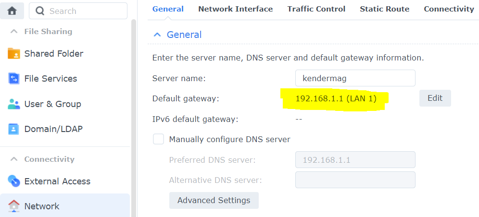The height and width of the screenshot is (217, 479).
Task: Click the Alternative DNS server field
Action: pyautogui.click(x=355, y=180)
